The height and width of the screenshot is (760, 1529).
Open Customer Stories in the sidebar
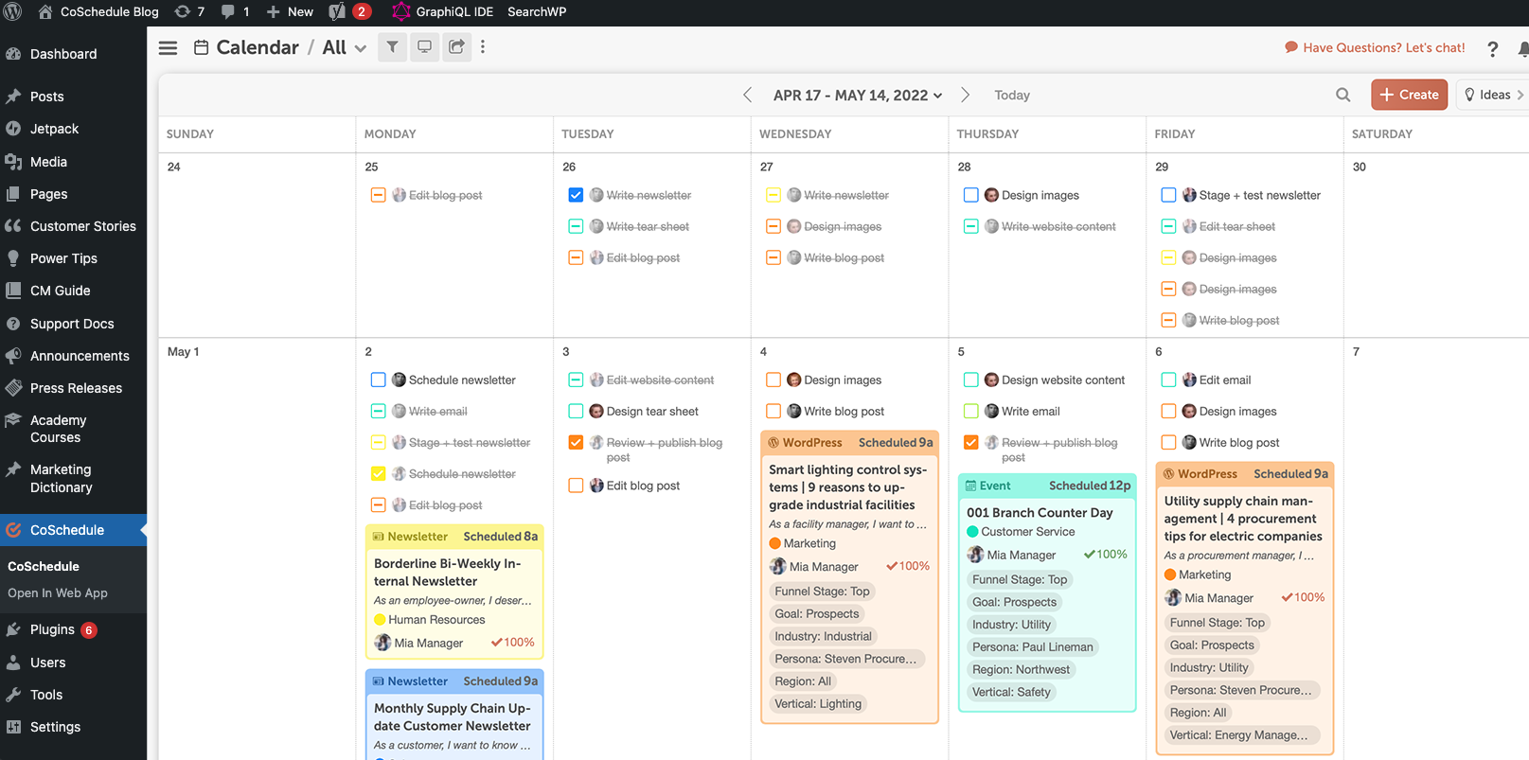coord(82,226)
